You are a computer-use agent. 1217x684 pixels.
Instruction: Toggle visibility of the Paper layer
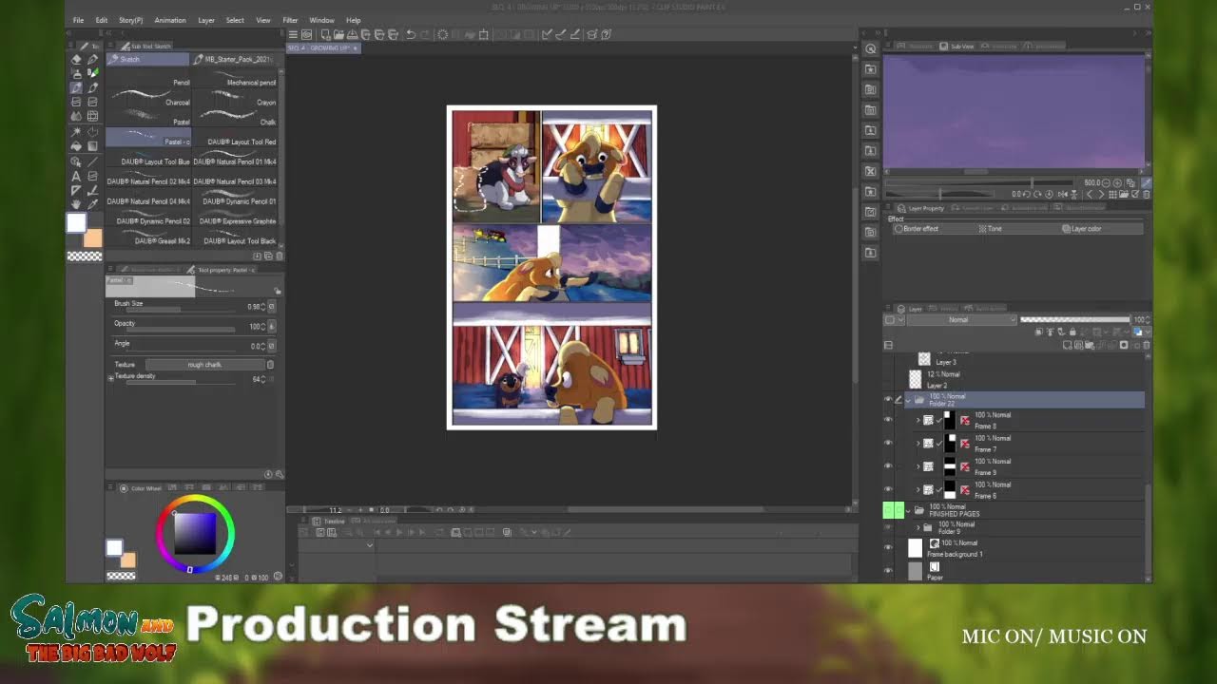[888, 571]
